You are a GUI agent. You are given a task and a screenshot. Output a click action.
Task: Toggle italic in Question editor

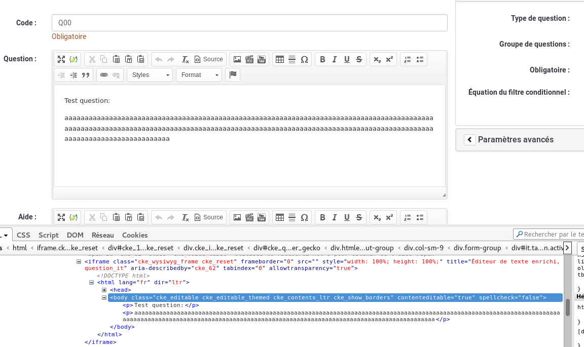(335, 59)
